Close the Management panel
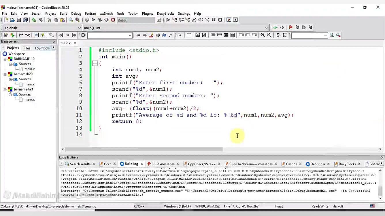385x216 pixels. tap(54, 41)
